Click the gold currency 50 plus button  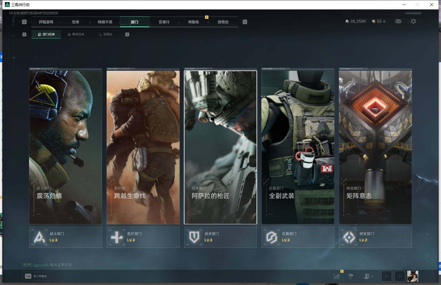tap(384, 21)
